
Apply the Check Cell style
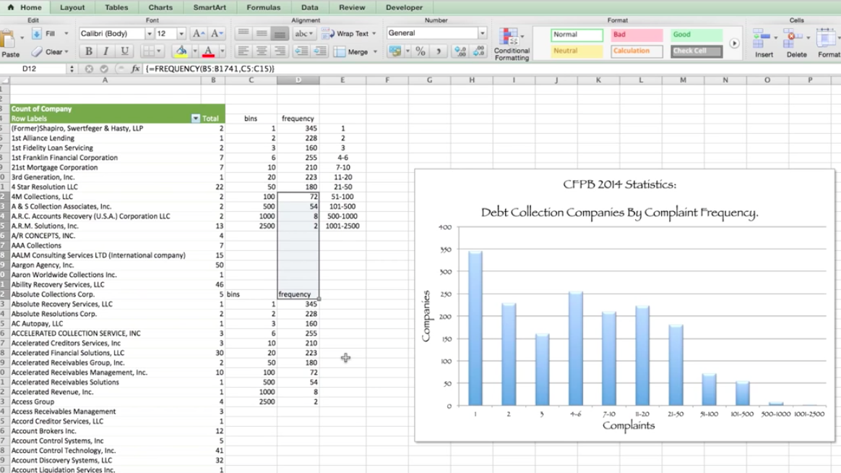pyautogui.click(x=696, y=51)
